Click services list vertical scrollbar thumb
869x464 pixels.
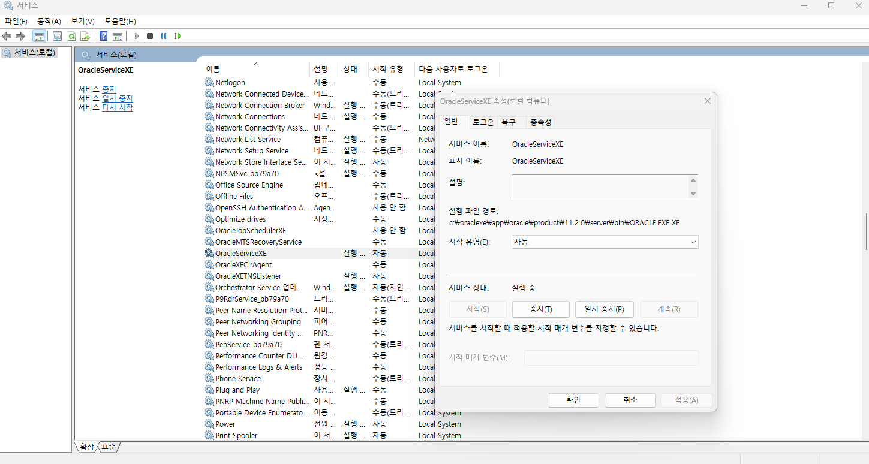point(866,231)
